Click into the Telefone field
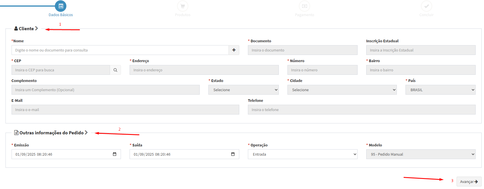 361,110
